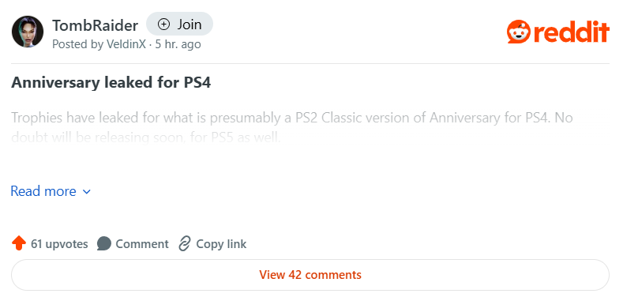Click the plus icon inside Join
This screenshot has height=301, width=623.
click(163, 24)
